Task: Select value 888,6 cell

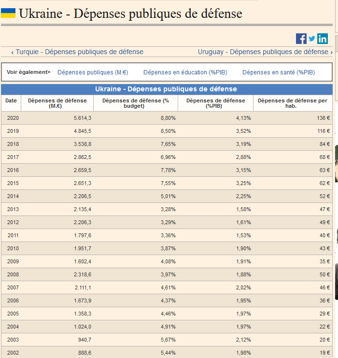Action: click(x=57, y=352)
